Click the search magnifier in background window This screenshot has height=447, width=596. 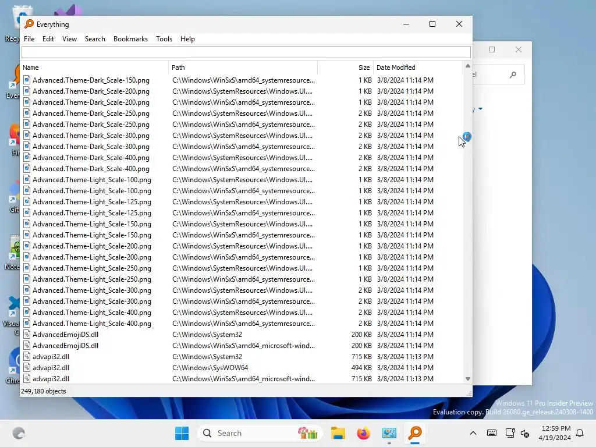pos(513,74)
